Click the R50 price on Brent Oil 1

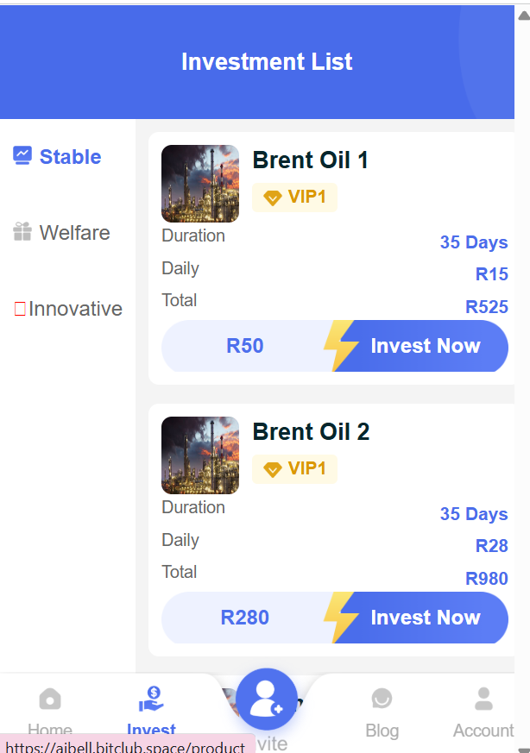click(x=245, y=346)
